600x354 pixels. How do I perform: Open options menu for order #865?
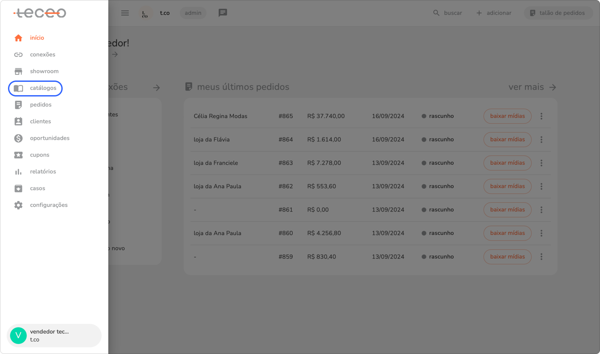[541, 116]
